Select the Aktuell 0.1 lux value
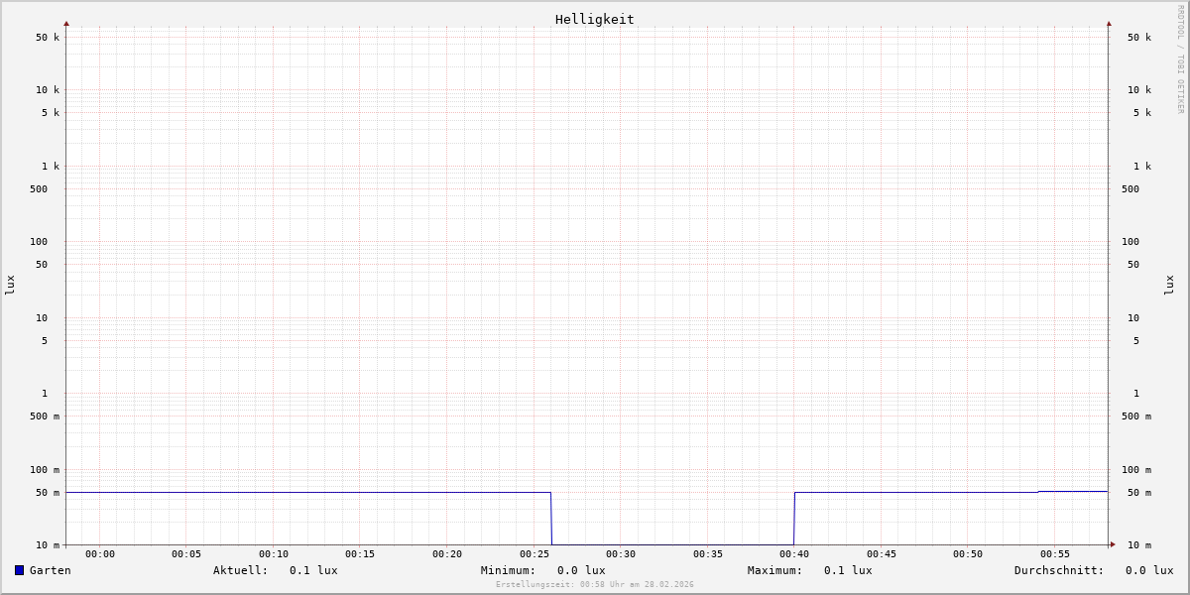 coord(313,570)
